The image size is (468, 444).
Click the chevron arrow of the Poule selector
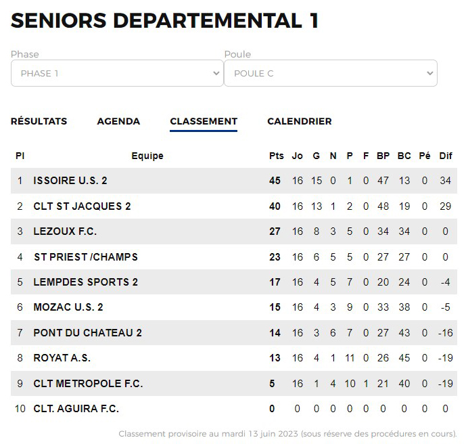(430, 73)
